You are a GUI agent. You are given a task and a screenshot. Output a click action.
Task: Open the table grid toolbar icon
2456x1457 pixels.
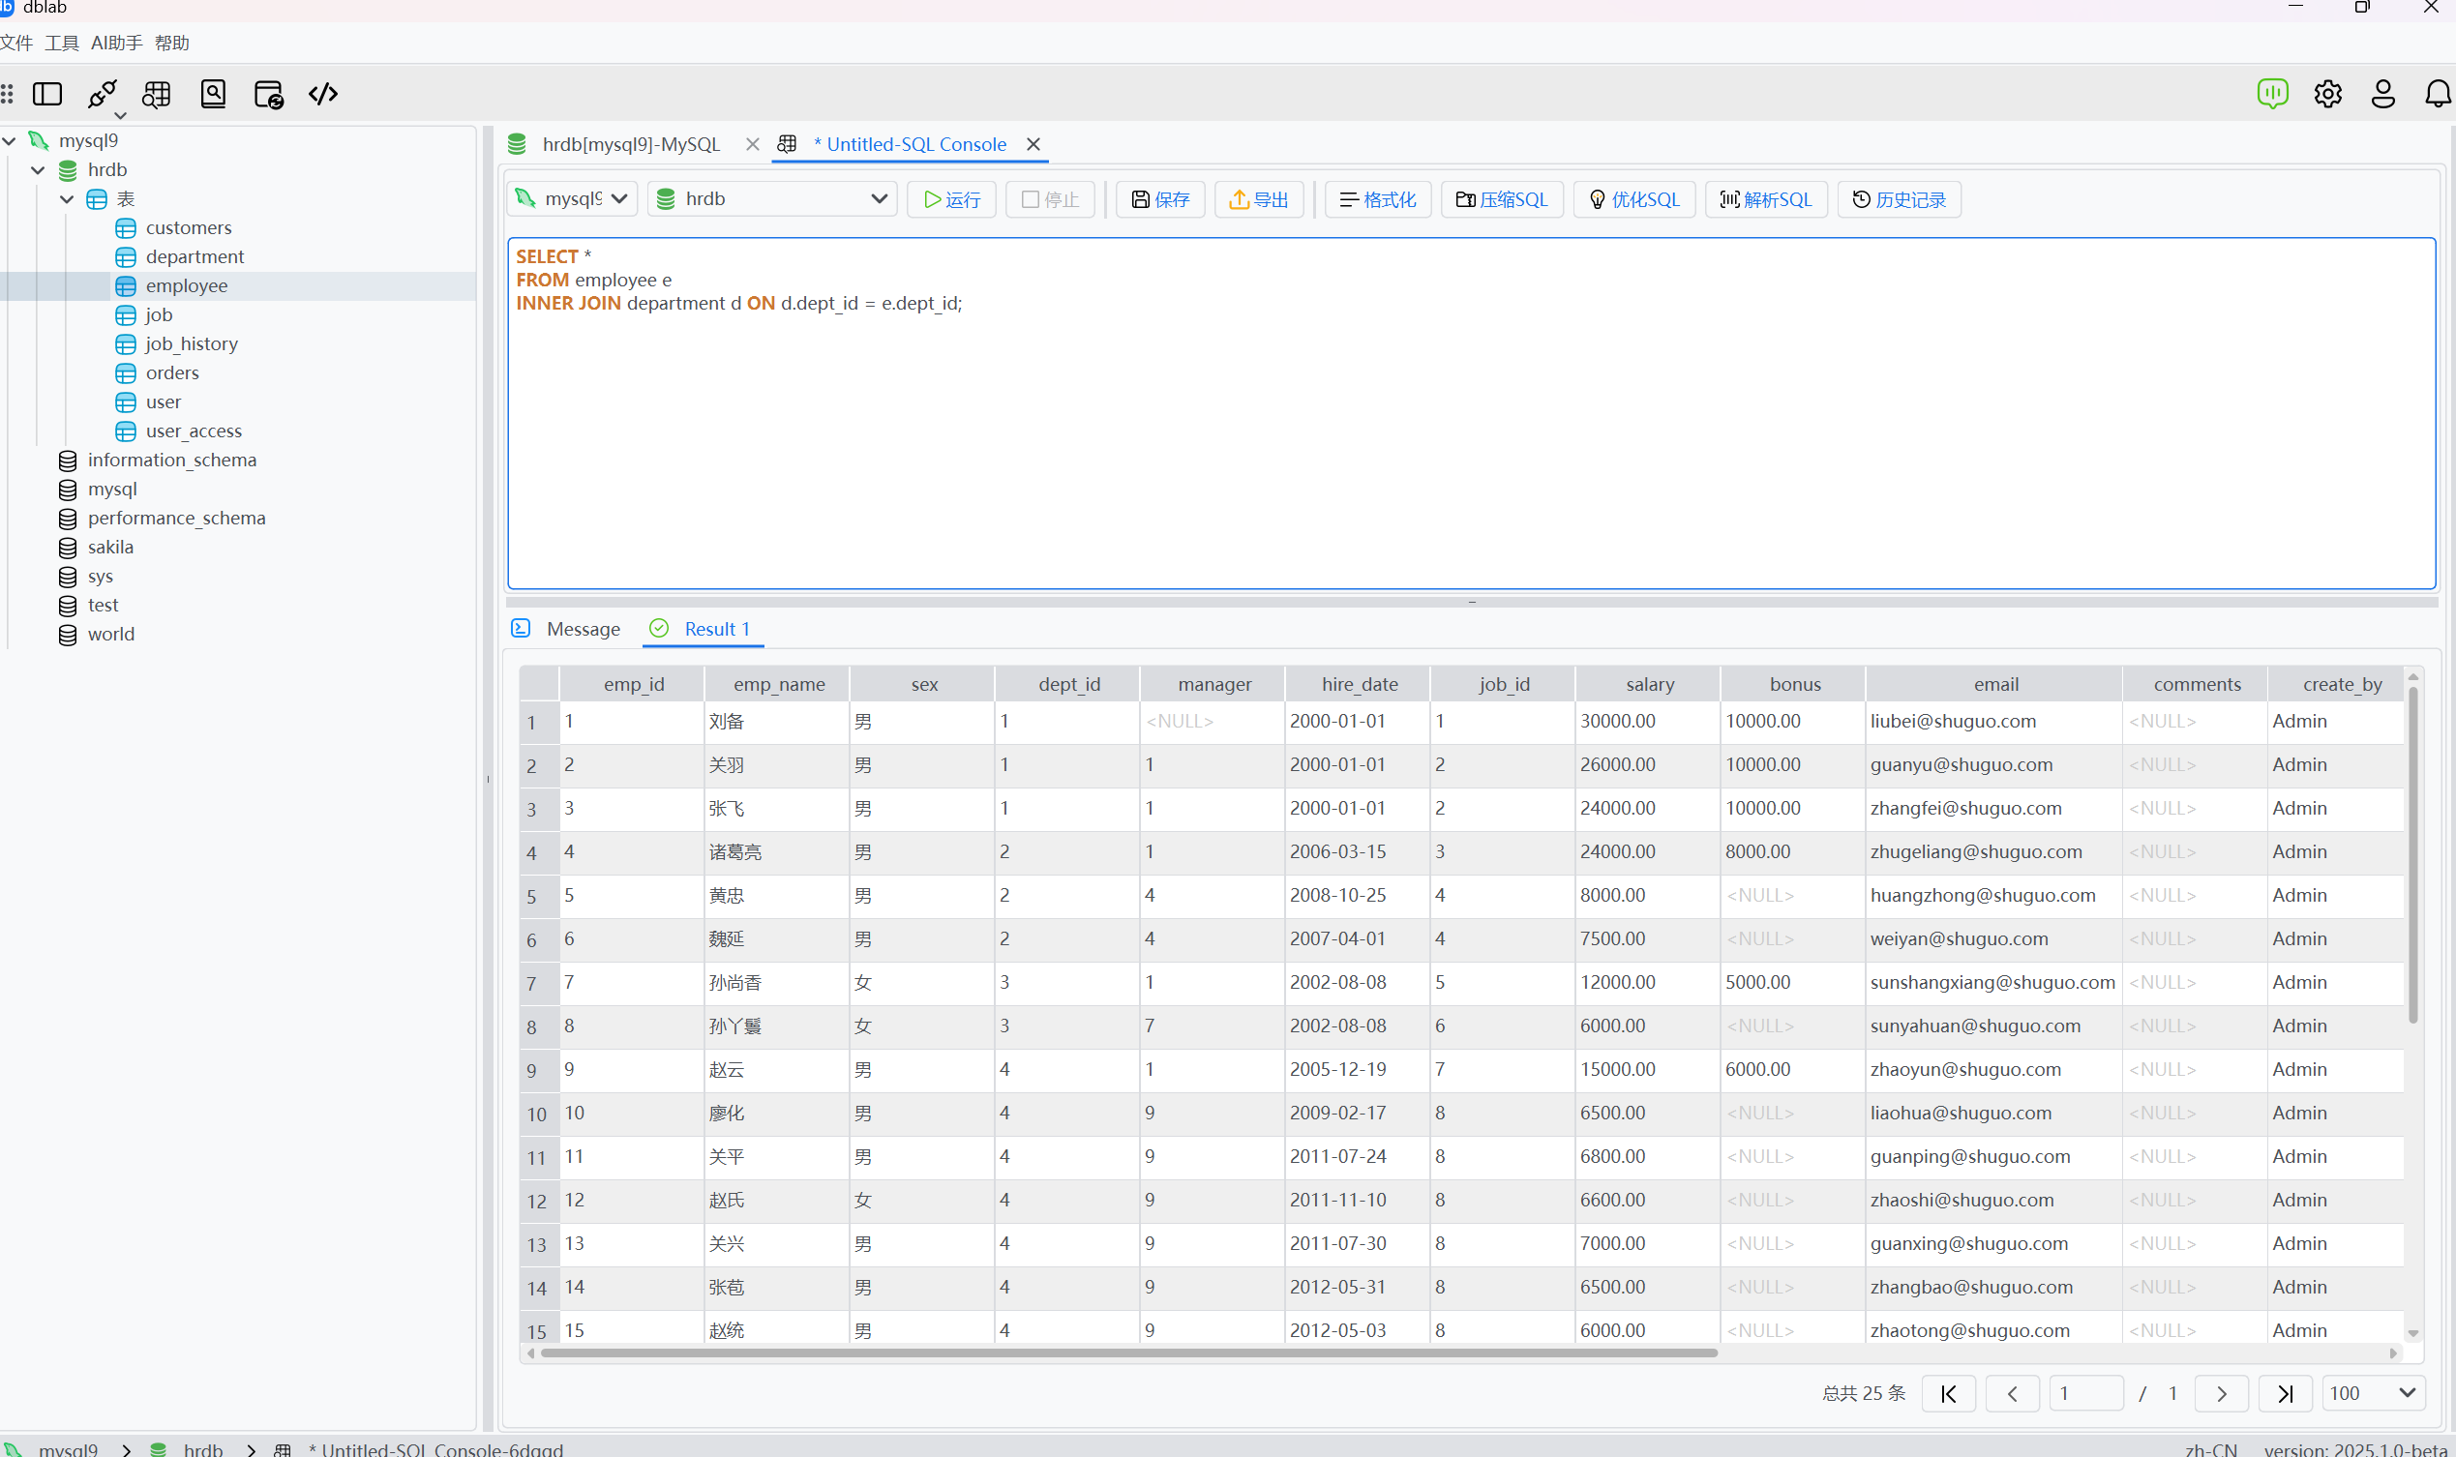tap(157, 94)
